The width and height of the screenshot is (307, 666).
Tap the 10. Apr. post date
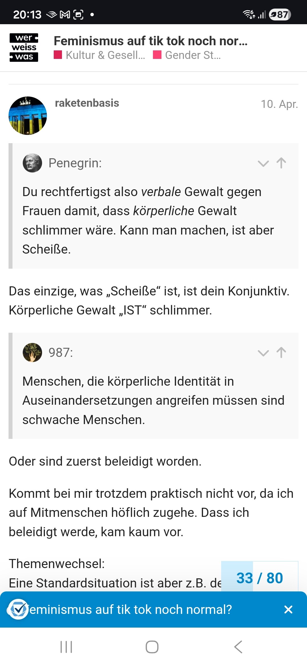tap(279, 104)
